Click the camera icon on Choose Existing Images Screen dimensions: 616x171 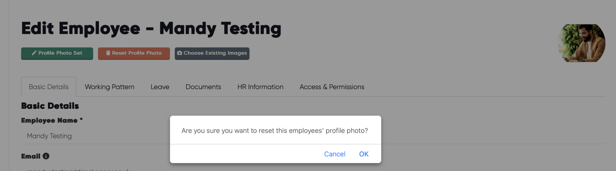[x=179, y=53]
